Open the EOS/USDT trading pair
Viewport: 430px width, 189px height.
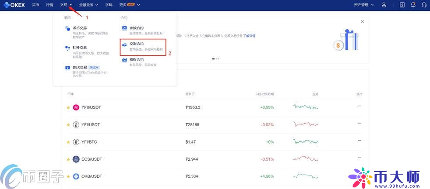[91, 159]
